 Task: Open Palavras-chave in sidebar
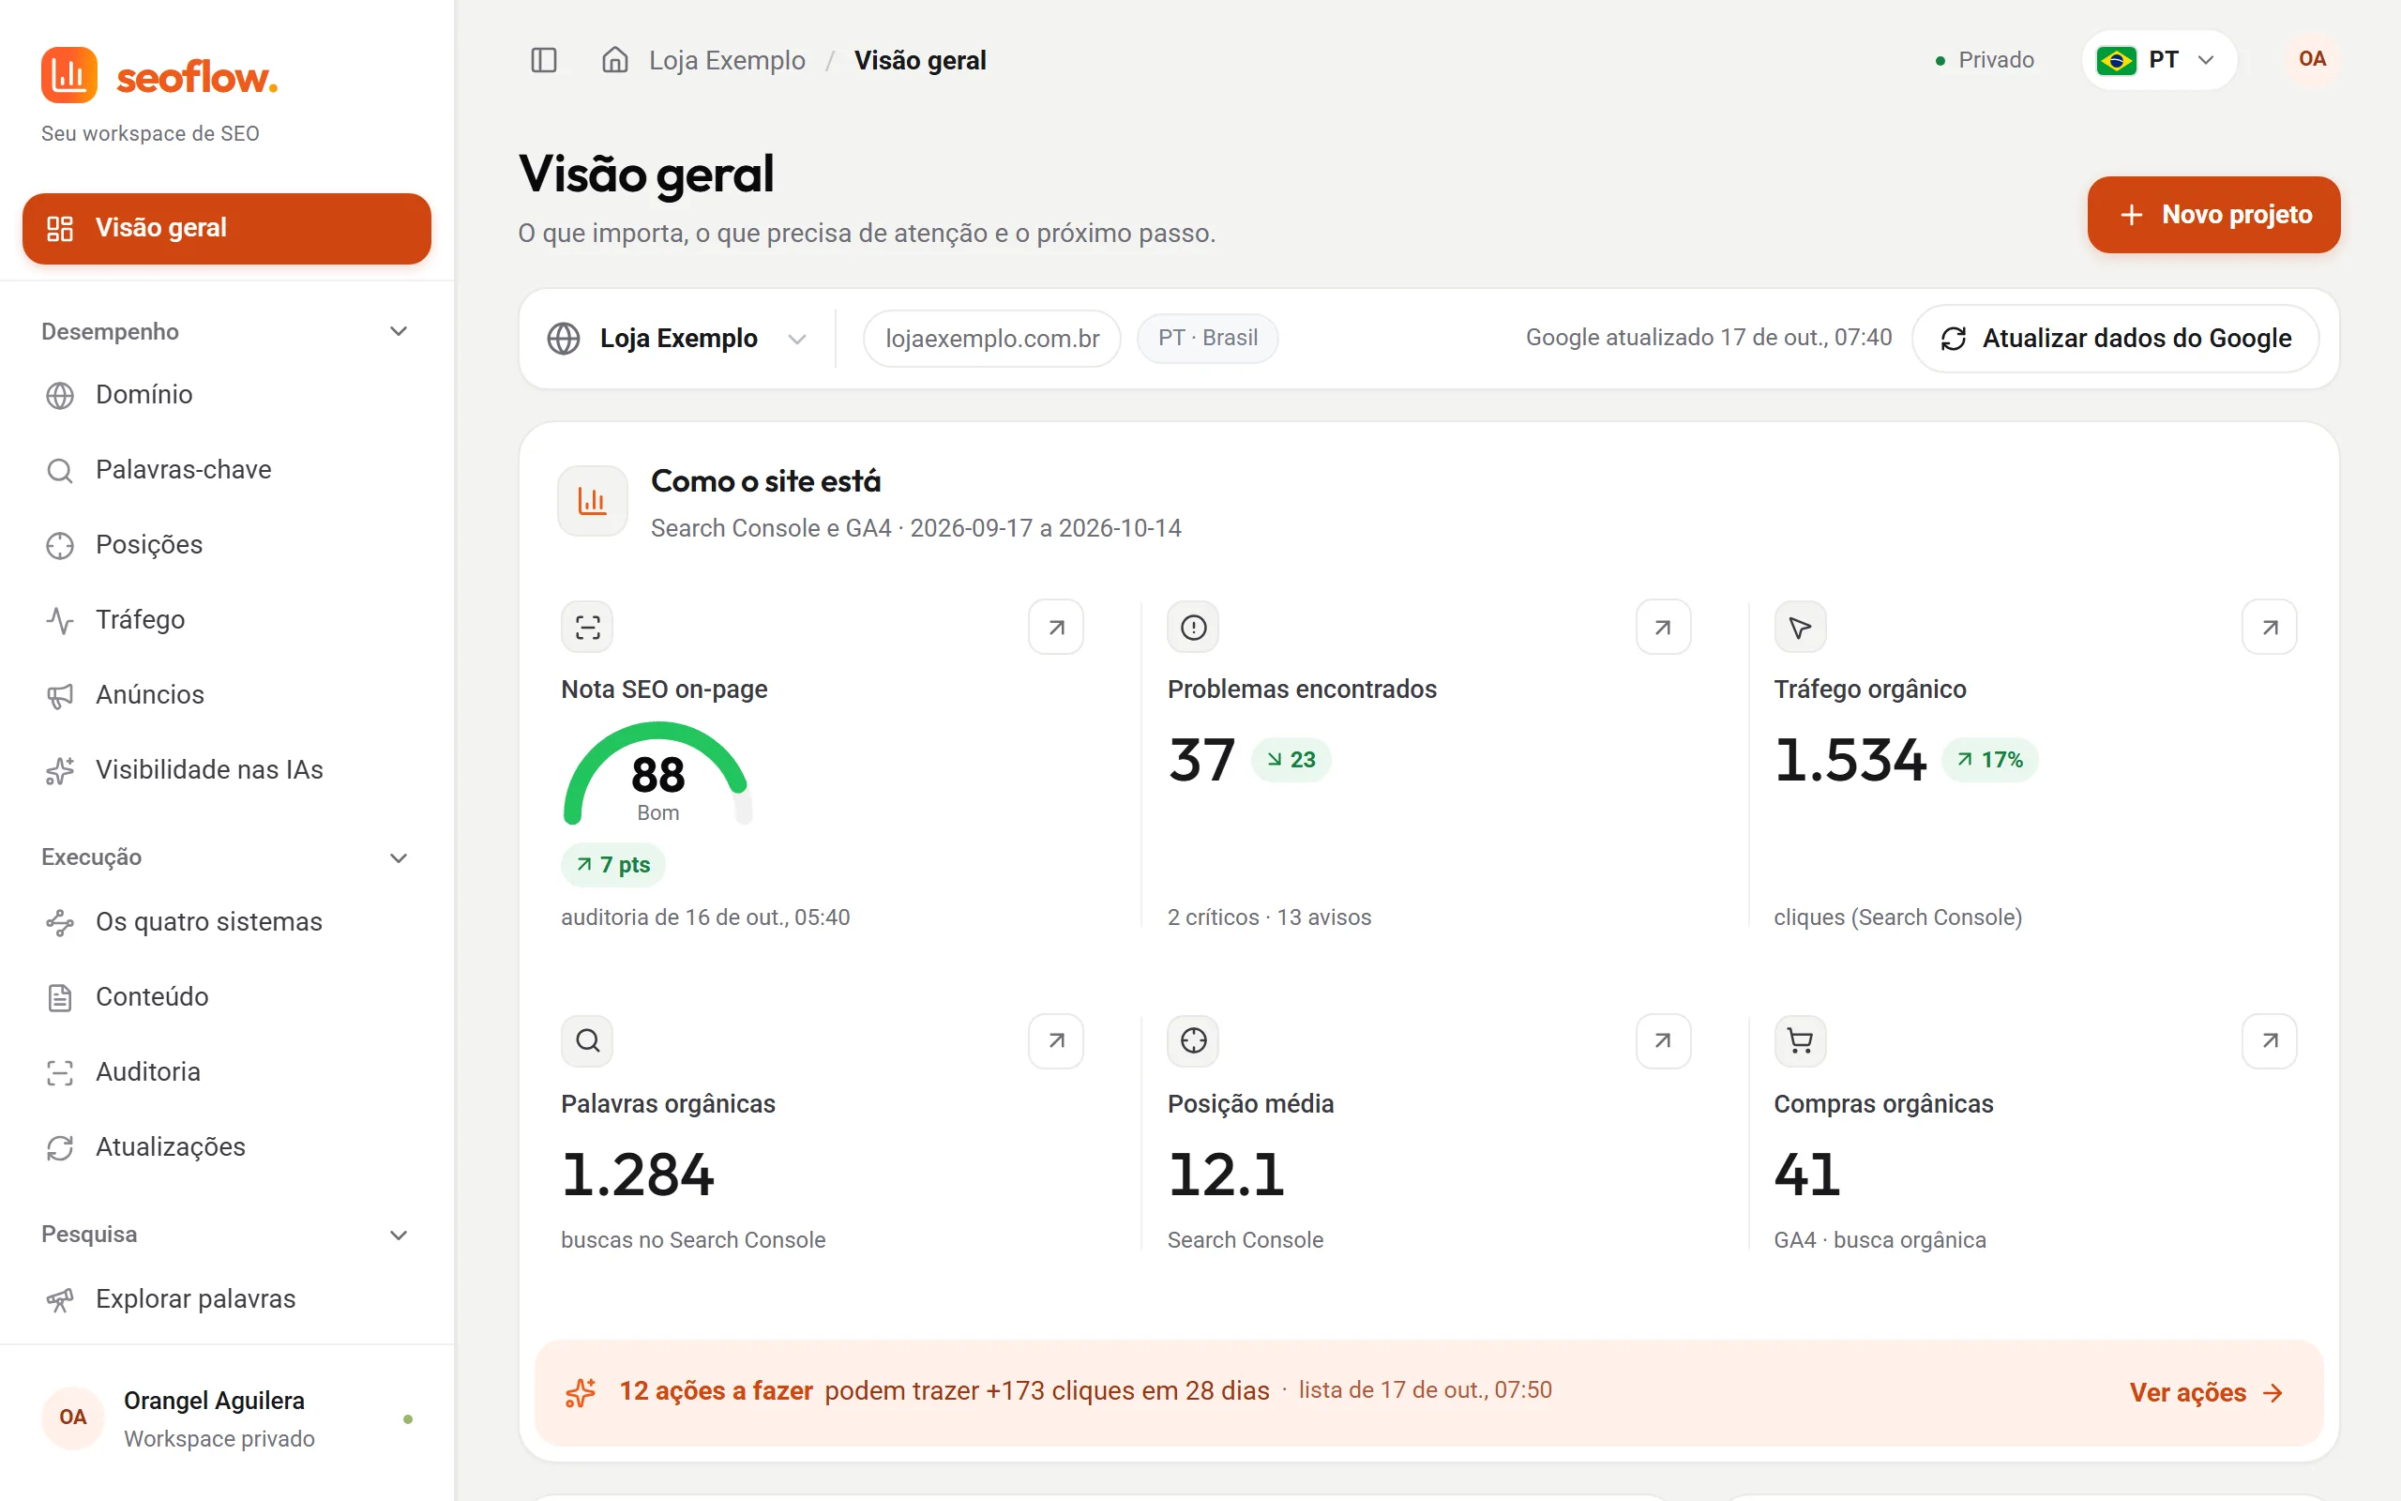tap(226, 470)
